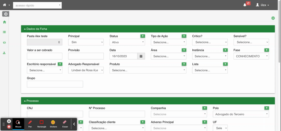
Task: Add new Adverso Principal entry
Action: tap(205, 122)
